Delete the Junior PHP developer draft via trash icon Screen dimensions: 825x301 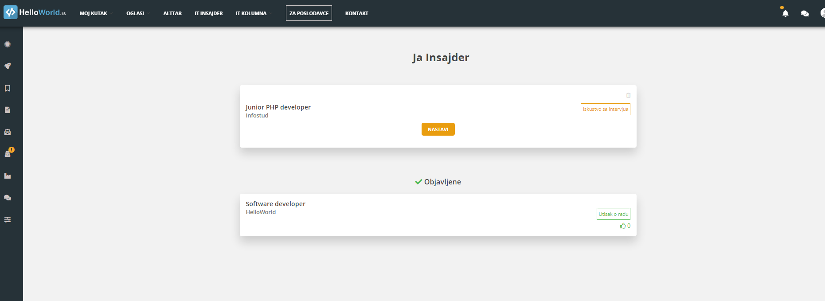[628, 95]
